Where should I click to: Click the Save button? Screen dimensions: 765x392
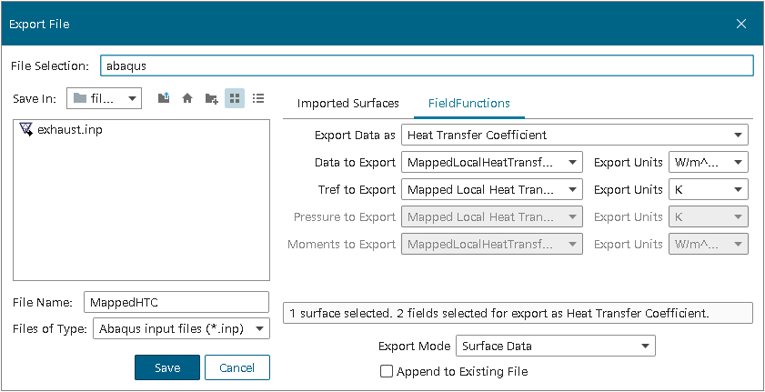[166, 367]
